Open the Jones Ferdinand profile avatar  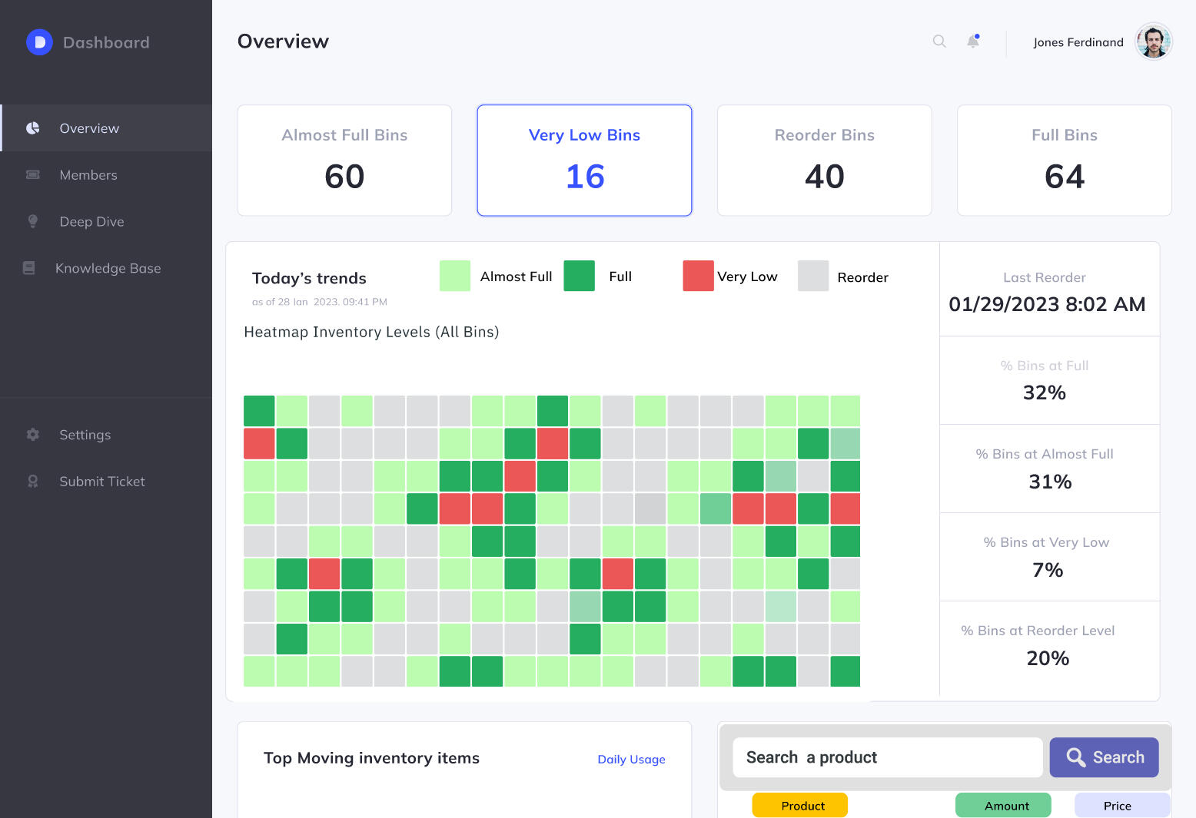[x=1153, y=41]
